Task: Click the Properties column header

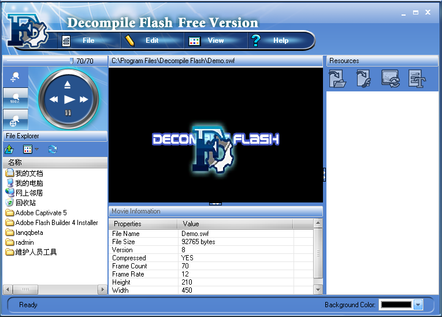Action: point(143,224)
